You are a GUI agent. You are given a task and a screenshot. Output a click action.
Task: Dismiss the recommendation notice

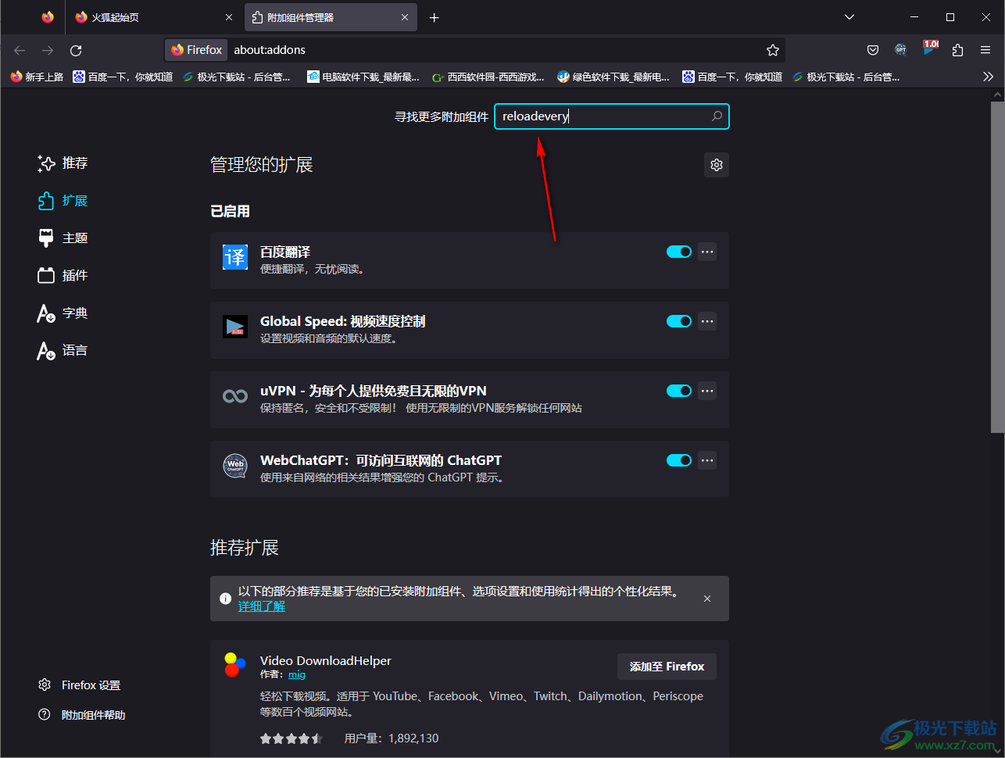(x=707, y=599)
